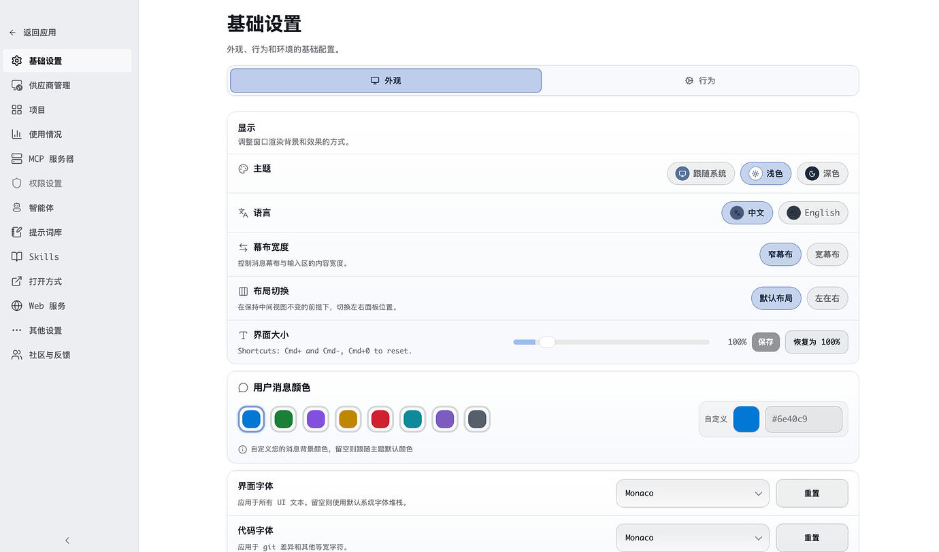Viewport: 939px width, 552px height.
Task: Click the Skills book icon
Action: [17, 257]
